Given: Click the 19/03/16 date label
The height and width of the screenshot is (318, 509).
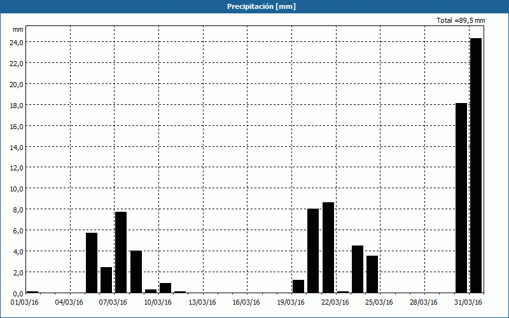Looking at the screenshot, I should pyautogui.click(x=291, y=303).
